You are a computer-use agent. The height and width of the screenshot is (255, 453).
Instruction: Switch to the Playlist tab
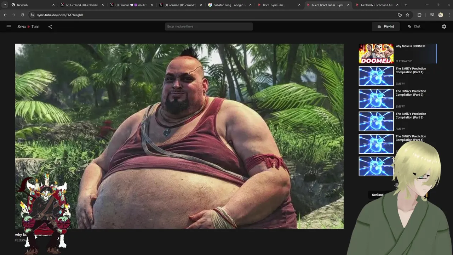pos(385,27)
